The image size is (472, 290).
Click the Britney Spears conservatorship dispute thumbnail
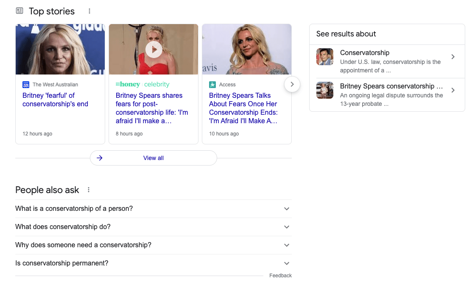coord(324,90)
